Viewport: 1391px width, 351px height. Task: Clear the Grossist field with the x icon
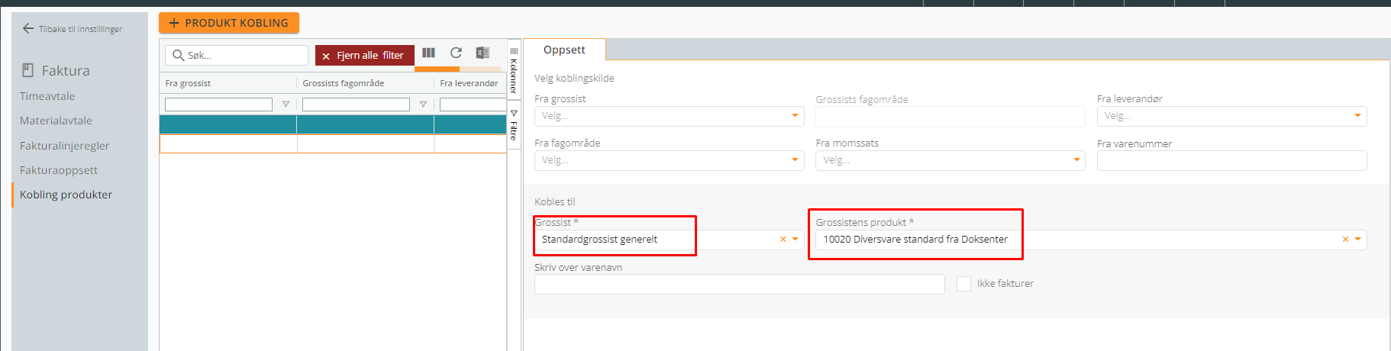(783, 240)
